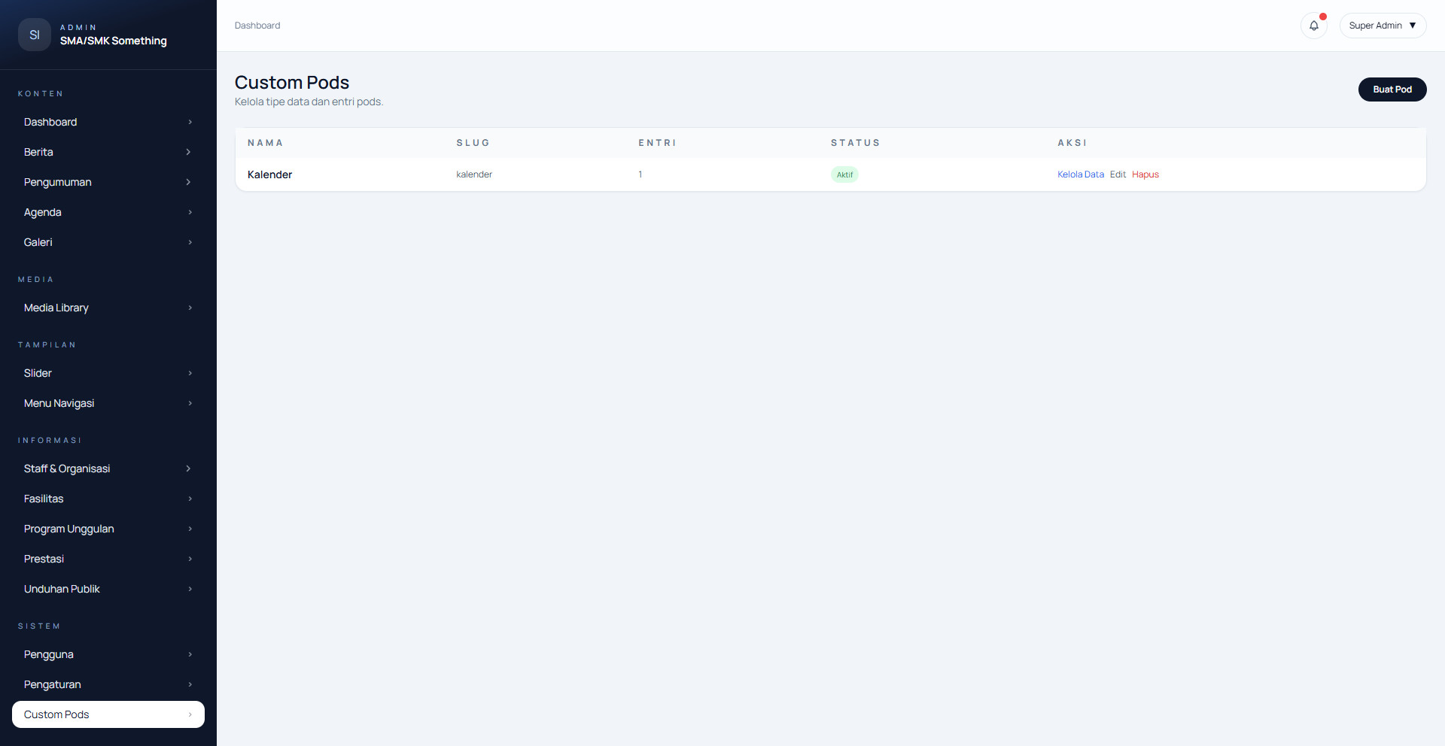Open the notifications bell icon

coord(1313,26)
